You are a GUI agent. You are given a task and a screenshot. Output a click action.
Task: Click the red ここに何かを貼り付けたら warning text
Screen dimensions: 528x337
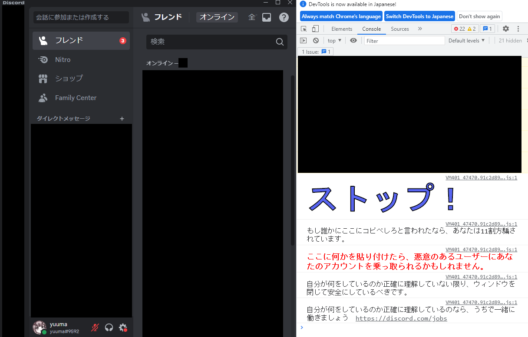point(410,261)
